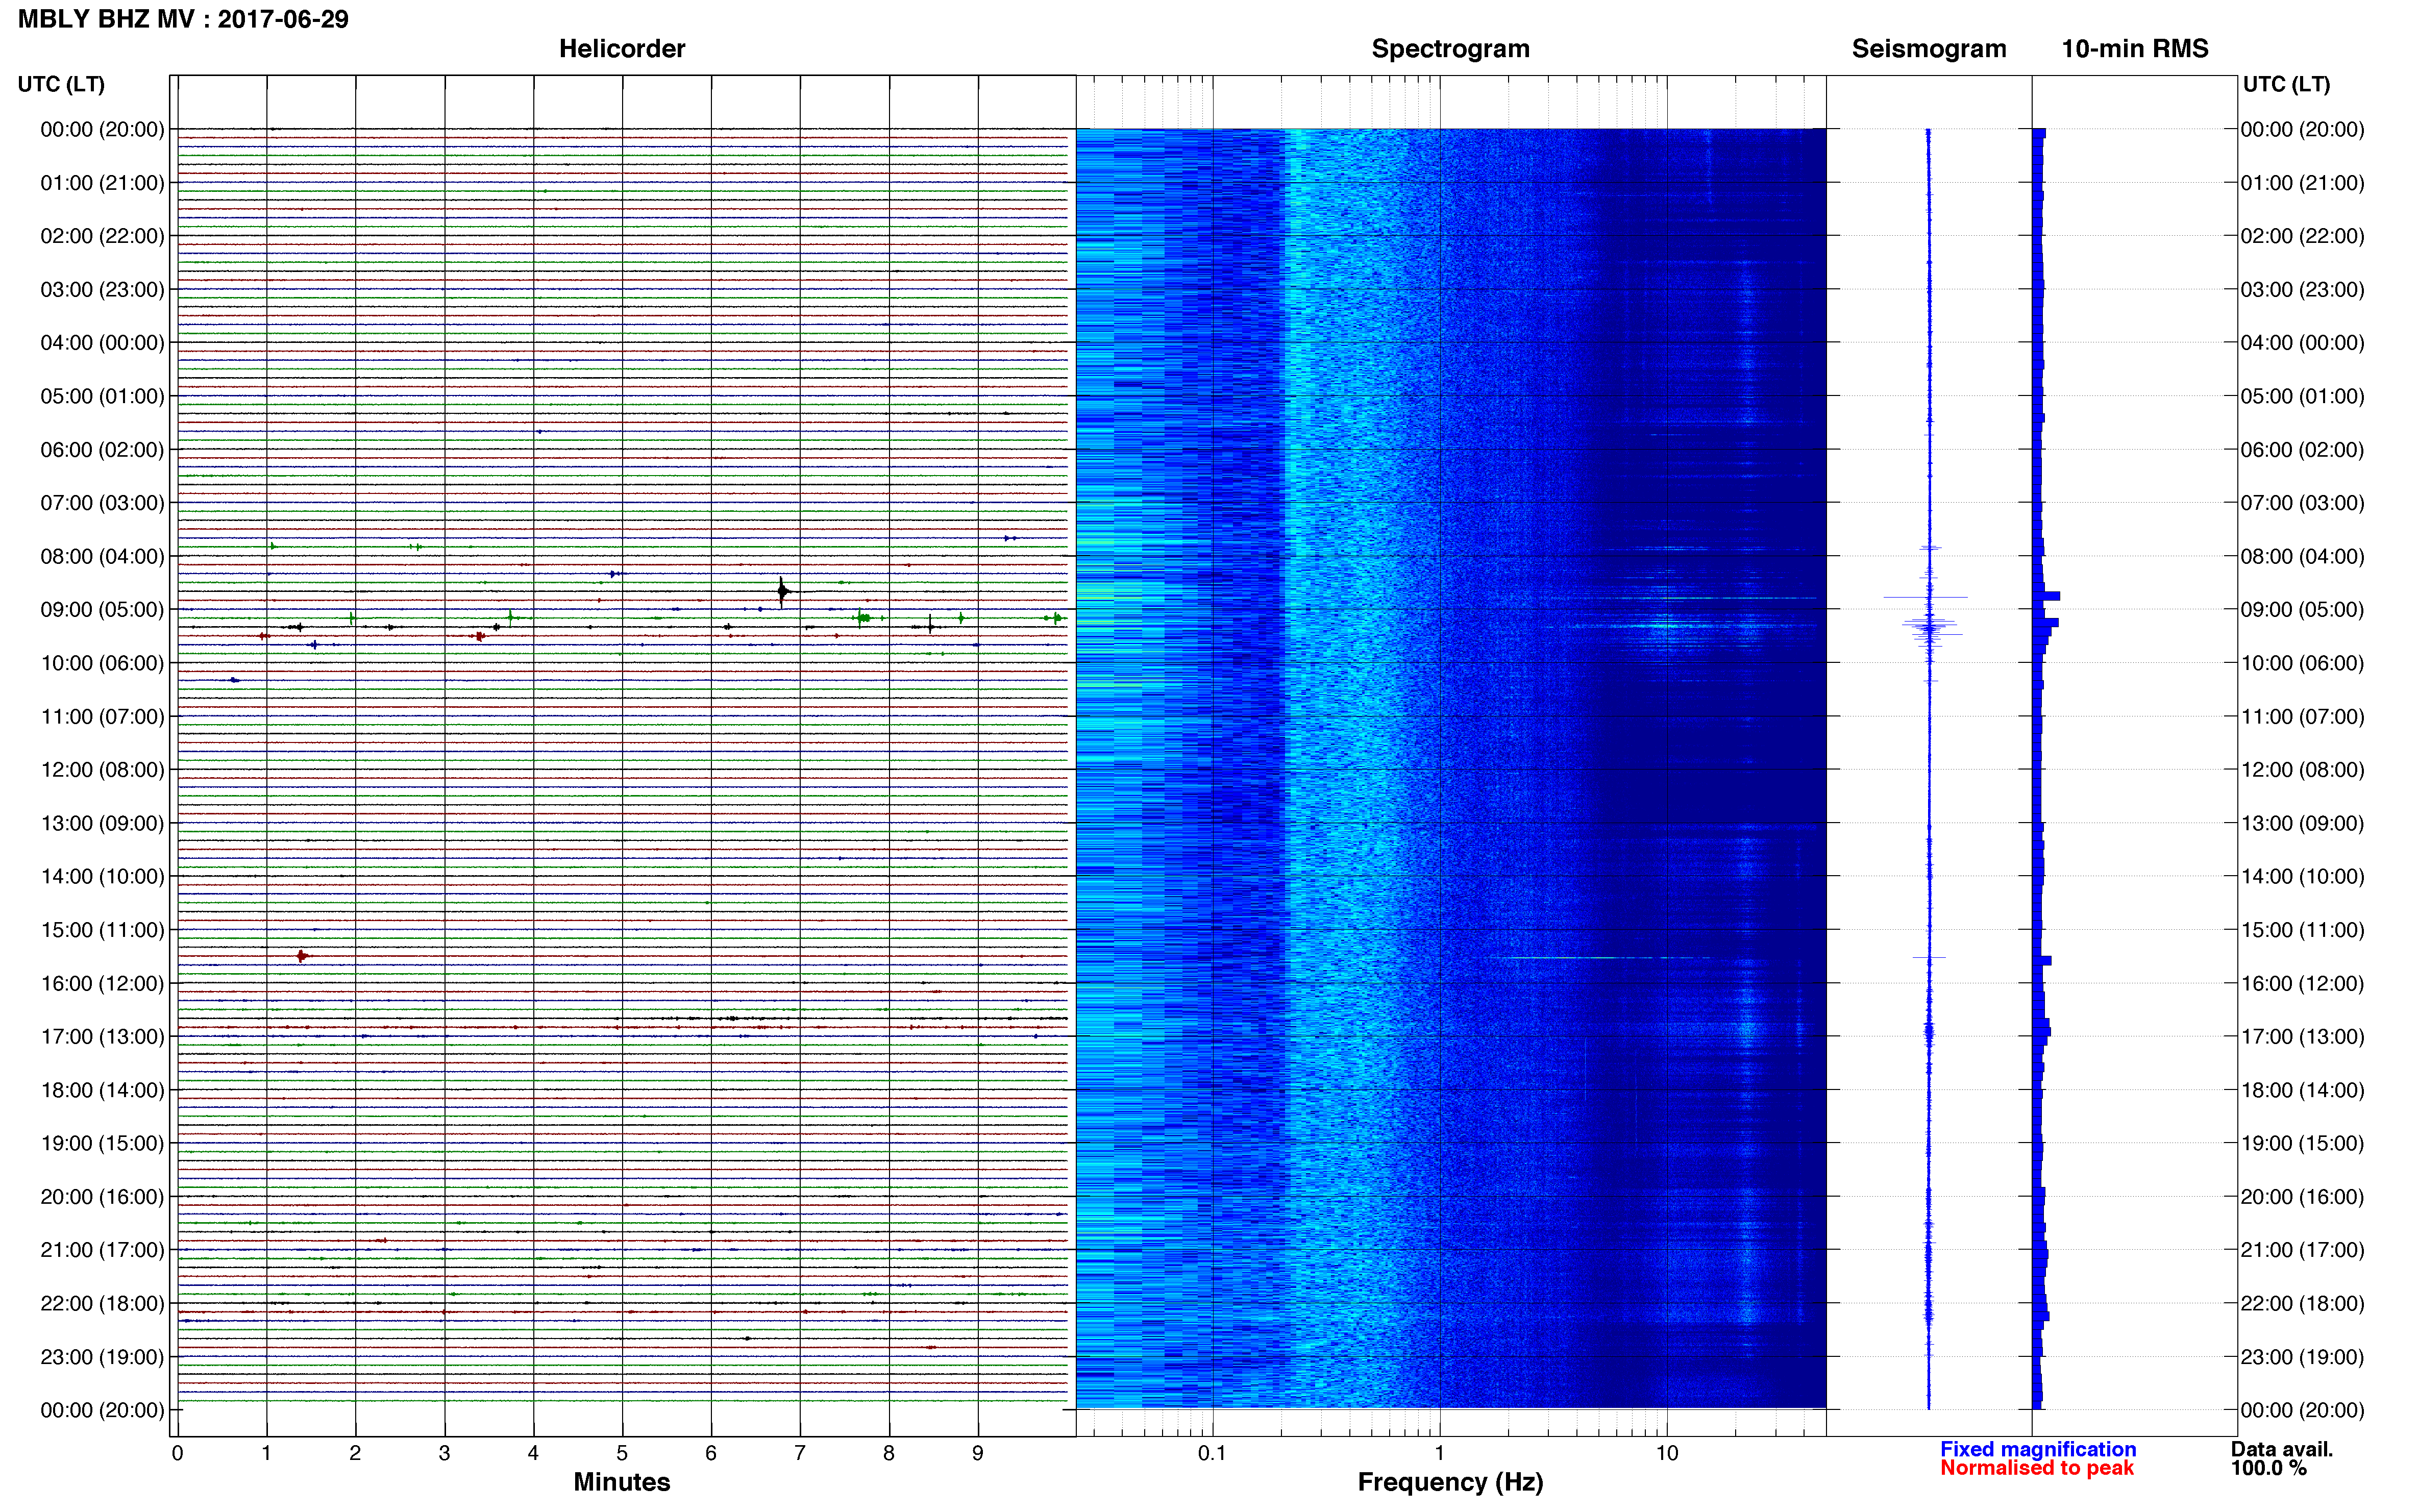Click left time label 10:00 (06:00)
This screenshot has width=2419, height=1512.
102,663
